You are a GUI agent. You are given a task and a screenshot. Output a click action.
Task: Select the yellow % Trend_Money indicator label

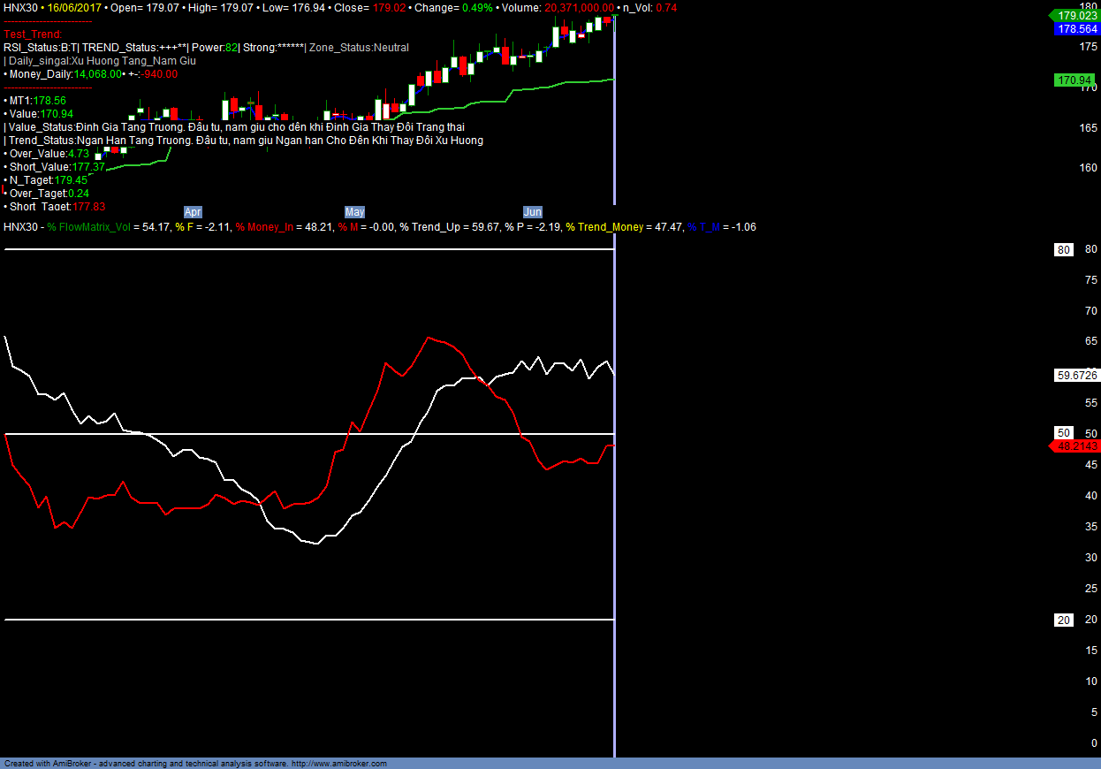[x=604, y=227]
